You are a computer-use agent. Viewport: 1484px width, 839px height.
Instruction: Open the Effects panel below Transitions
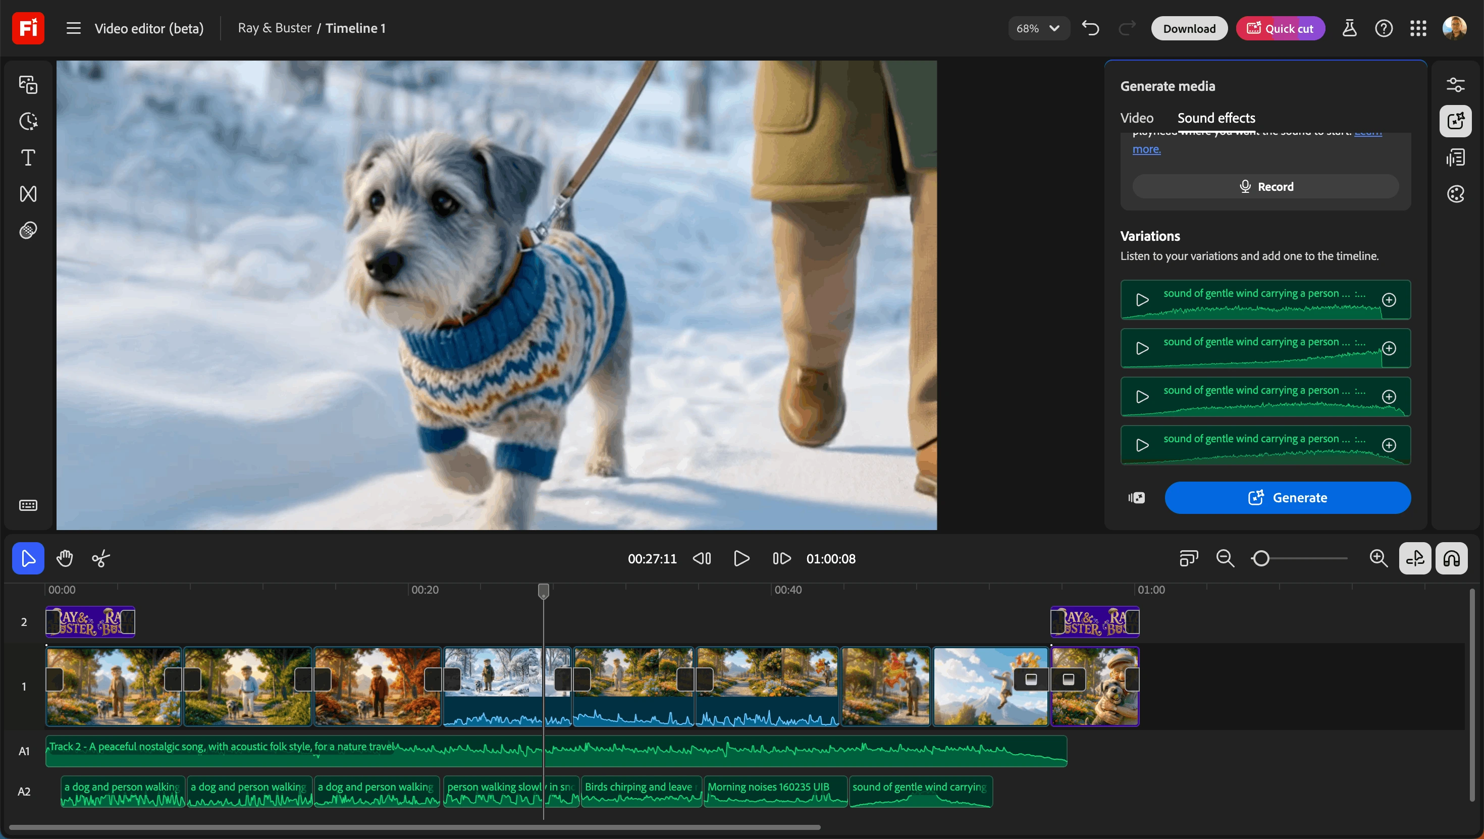(x=28, y=230)
